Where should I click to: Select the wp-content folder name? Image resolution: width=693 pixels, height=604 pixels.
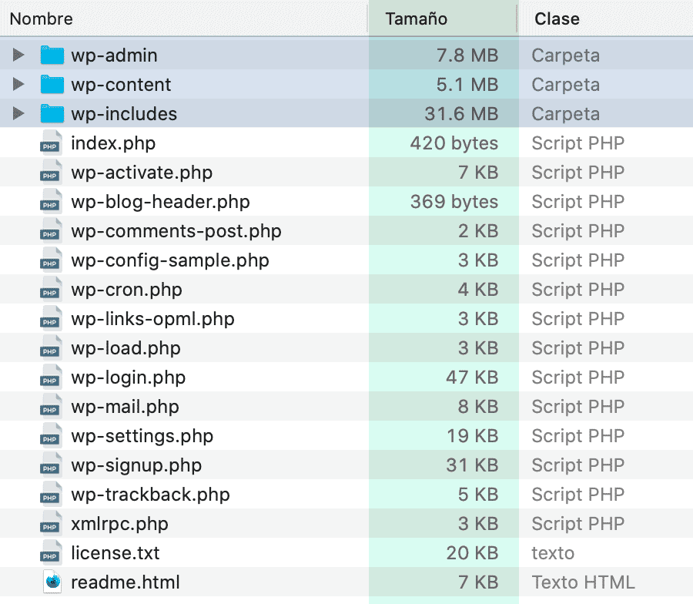pos(121,85)
